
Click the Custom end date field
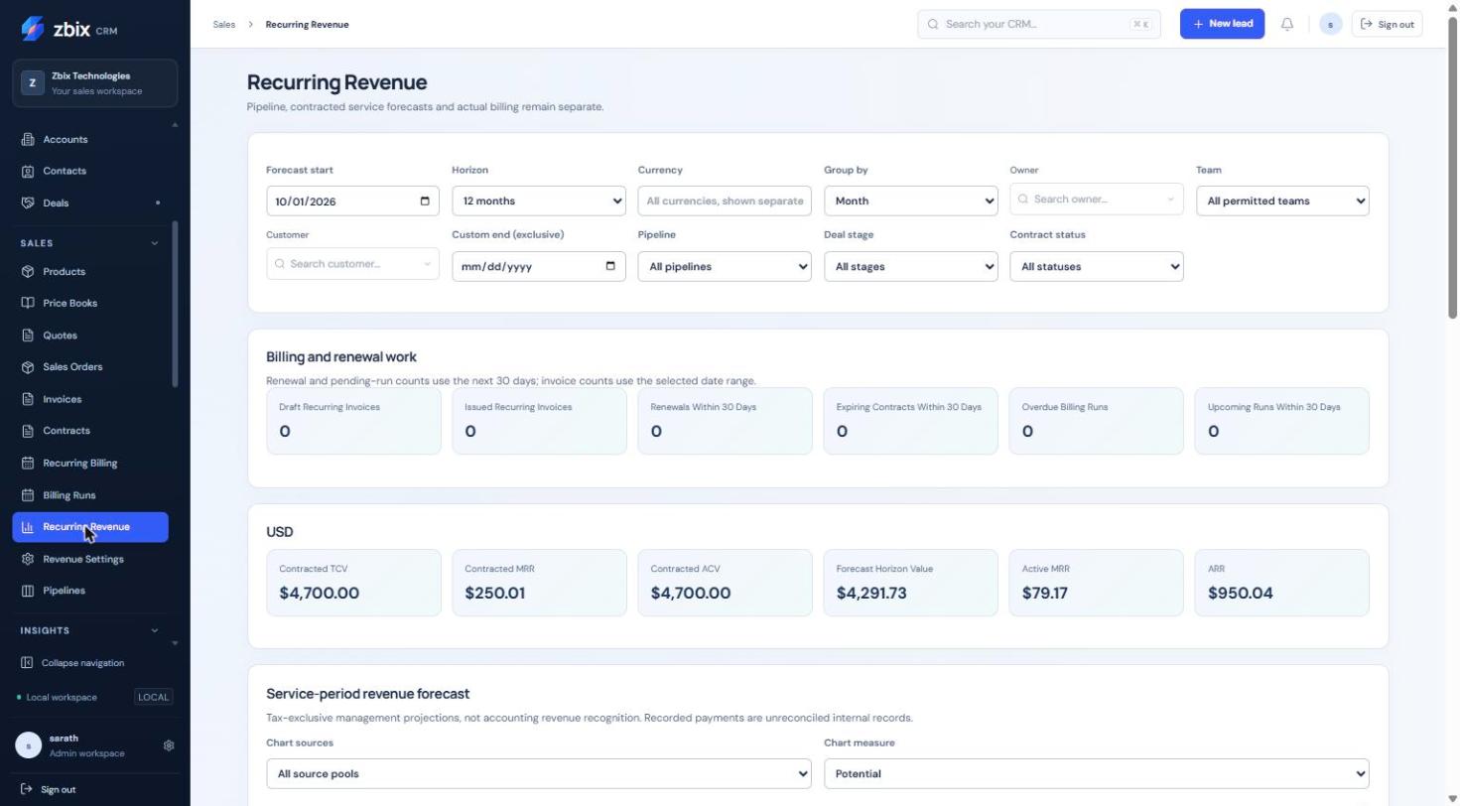click(539, 266)
